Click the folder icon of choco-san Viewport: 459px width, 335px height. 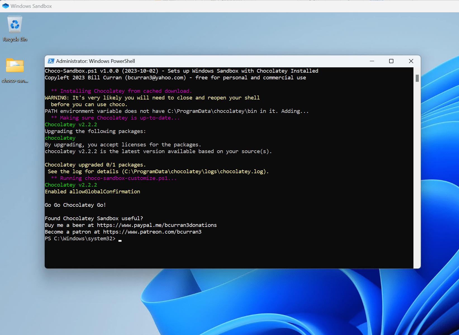(x=15, y=66)
